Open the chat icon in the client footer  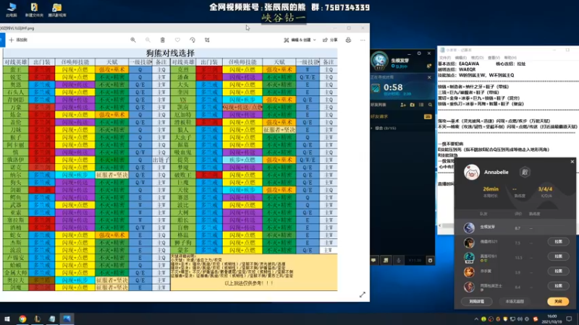(x=373, y=260)
